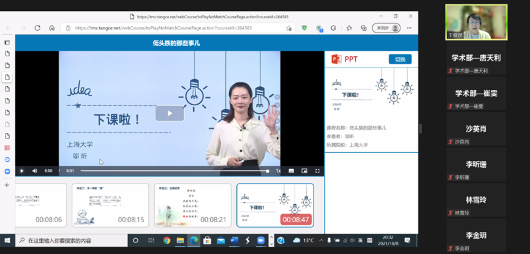Open the 1x playback speed menu
This screenshot has width=530, height=254.
(278, 171)
